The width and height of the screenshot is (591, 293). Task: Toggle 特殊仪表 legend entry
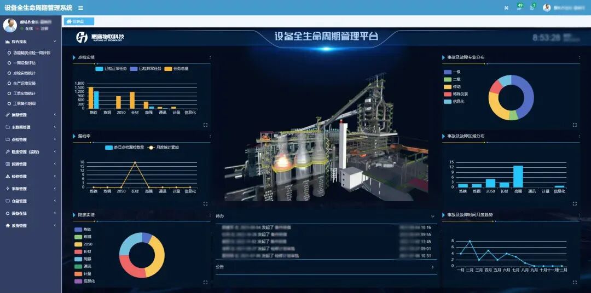tap(456, 94)
